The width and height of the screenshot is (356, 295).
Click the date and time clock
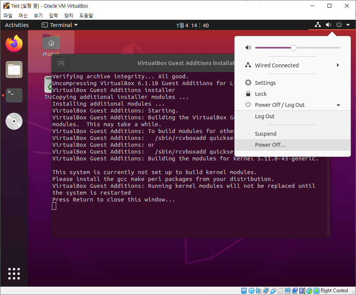click(192, 25)
